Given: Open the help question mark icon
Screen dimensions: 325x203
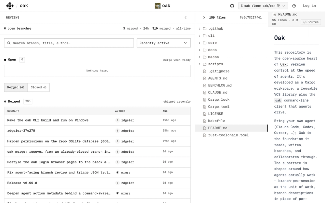Looking at the screenshot, I should pyautogui.click(x=294, y=6).
